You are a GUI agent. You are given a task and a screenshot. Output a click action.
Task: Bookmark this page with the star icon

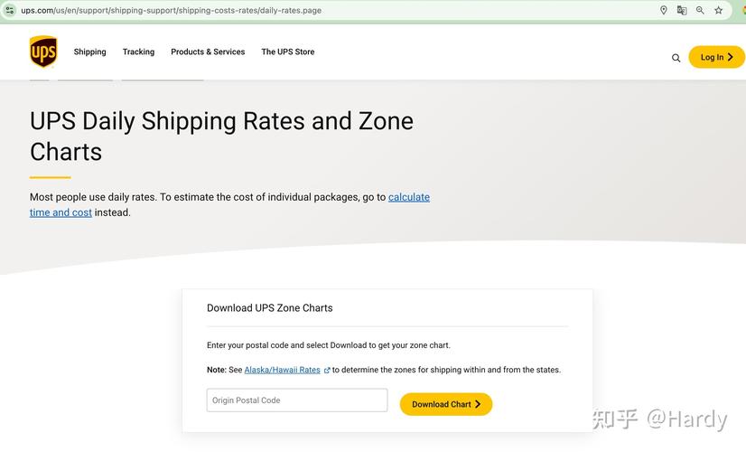click(x=718, y=10)
